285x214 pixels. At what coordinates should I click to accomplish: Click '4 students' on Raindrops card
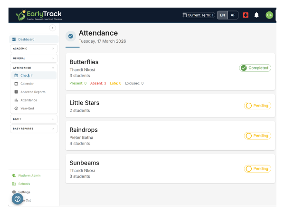point(80,144)
